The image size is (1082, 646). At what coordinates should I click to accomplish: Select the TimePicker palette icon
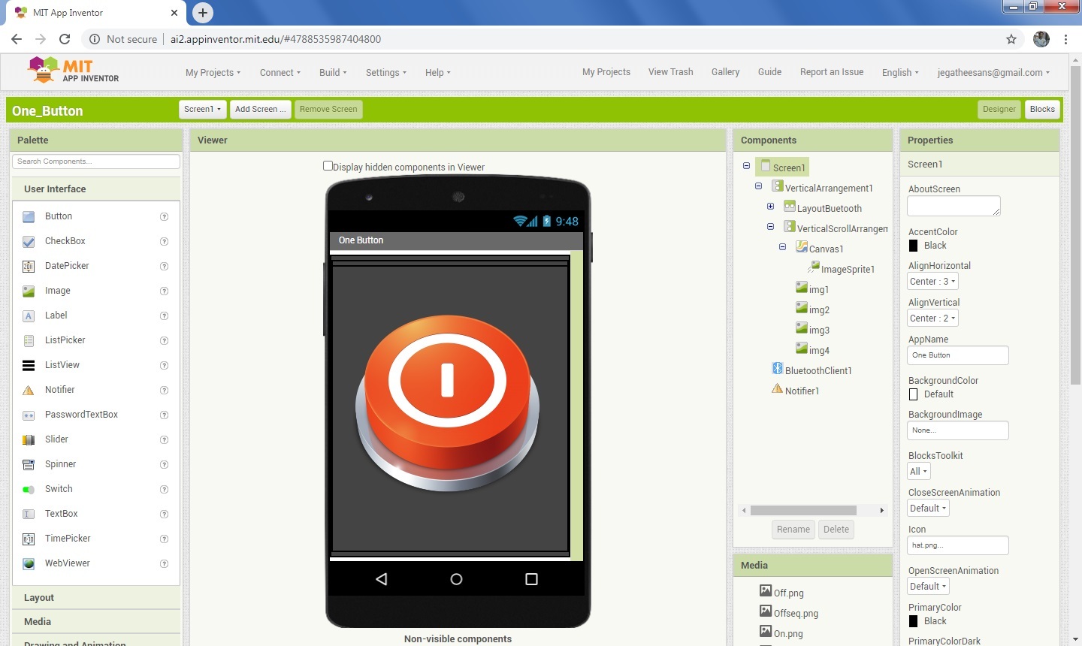pyautogui.click(x=29, y=539)
